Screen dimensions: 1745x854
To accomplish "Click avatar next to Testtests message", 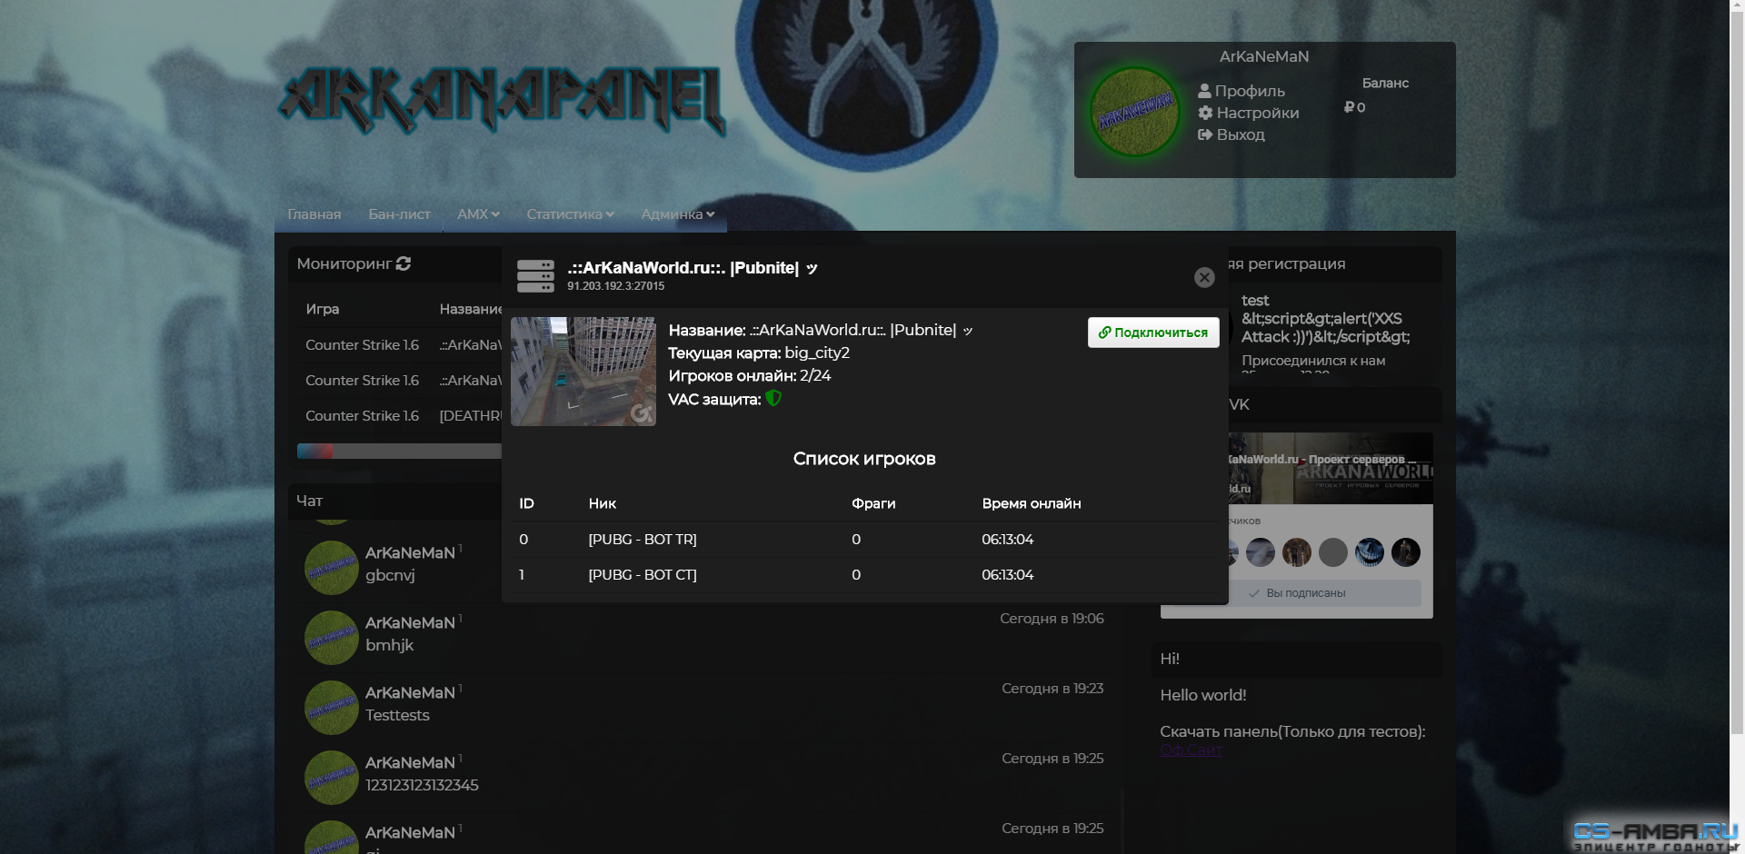I will click(331, 708).
